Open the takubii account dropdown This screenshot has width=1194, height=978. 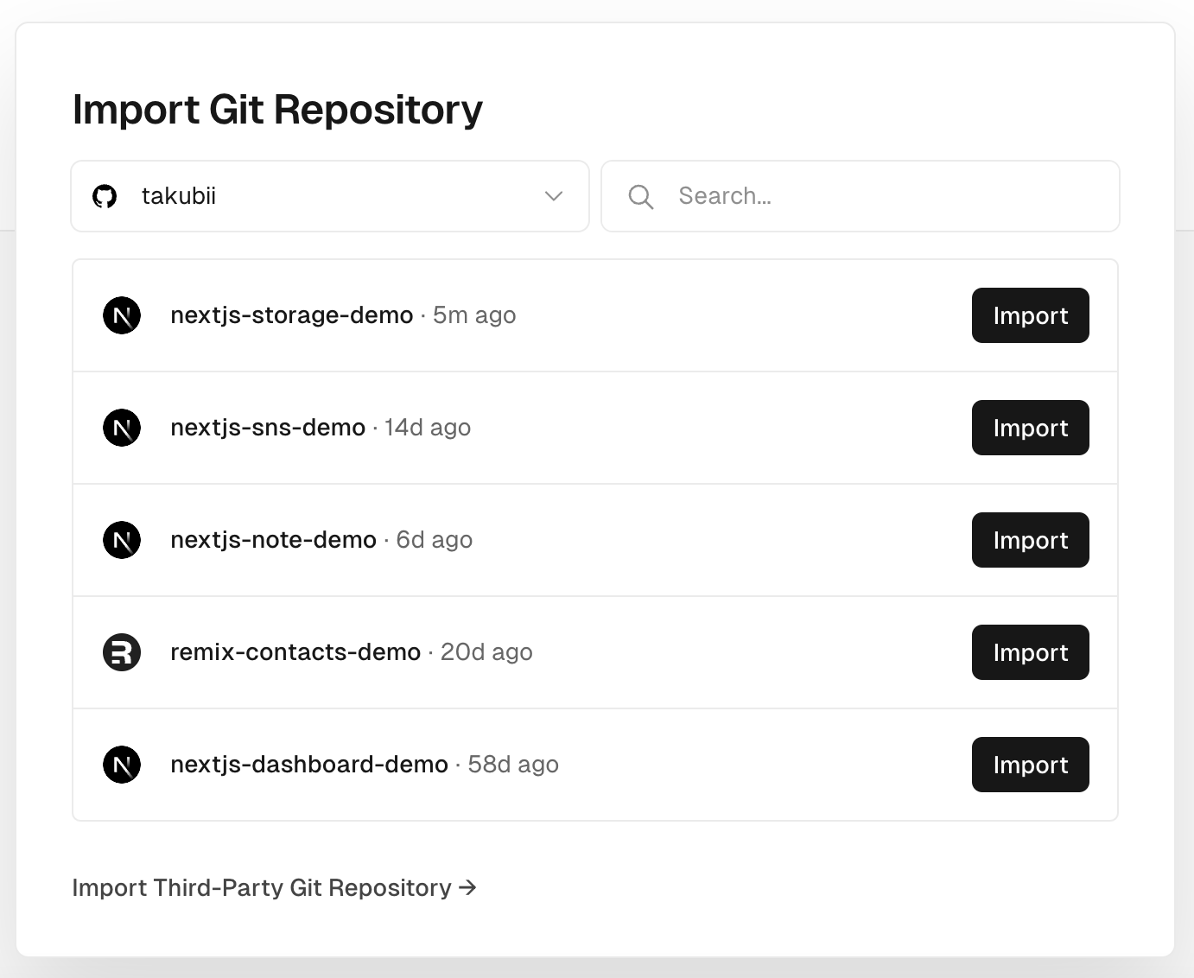click(x=330, y=196)
